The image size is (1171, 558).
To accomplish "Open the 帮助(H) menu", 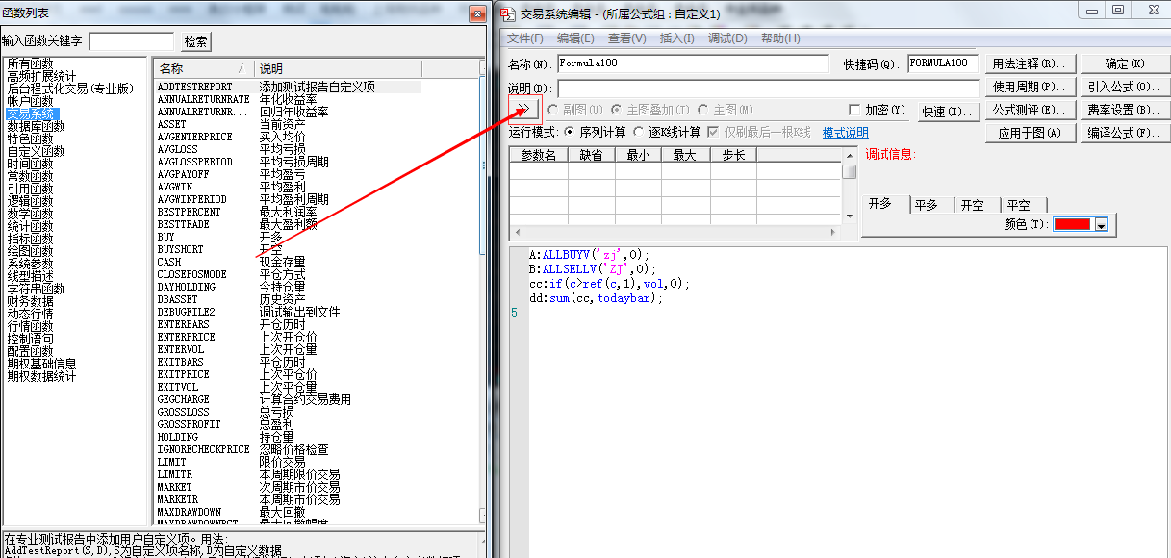I will [780, 38].
